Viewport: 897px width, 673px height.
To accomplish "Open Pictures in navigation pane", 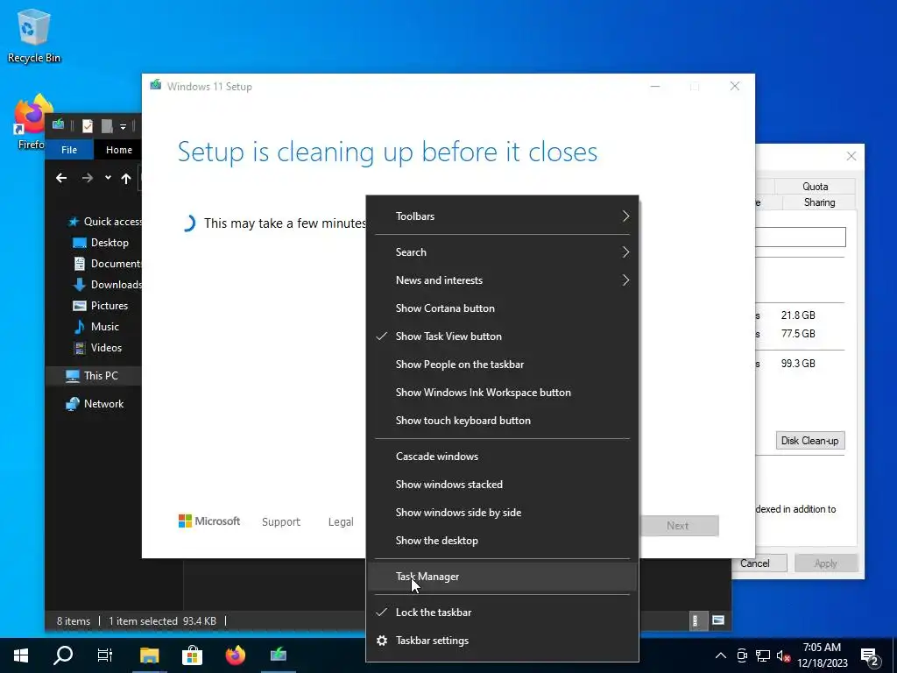I will [101, 306].
